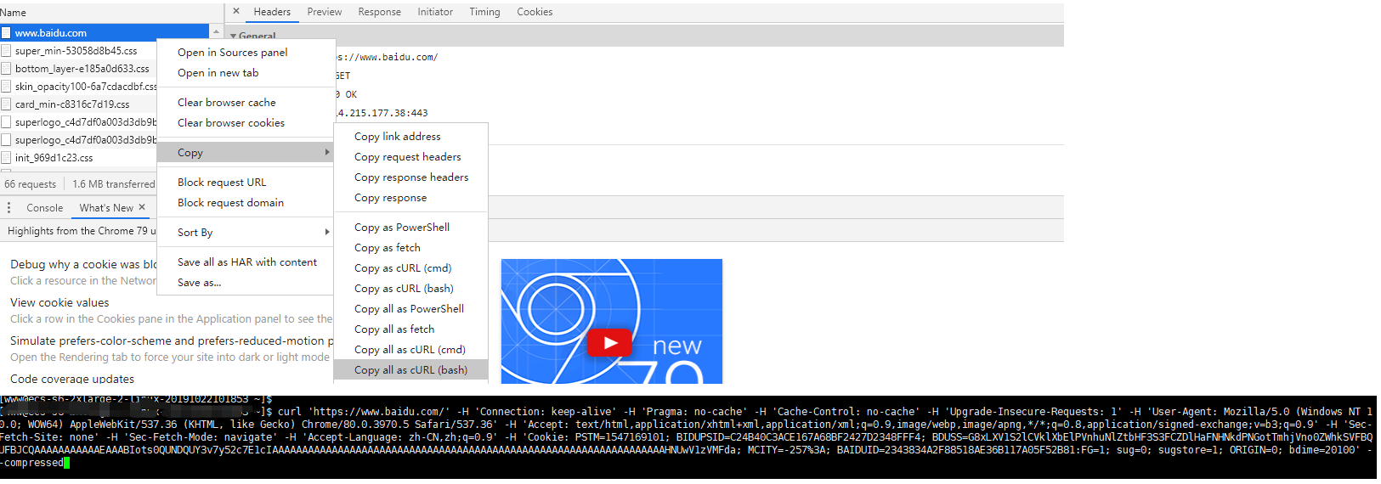Select bottom_layer-e185a0d633.css request
Screen dimensions: 1381x484
(x=82, y=69)
